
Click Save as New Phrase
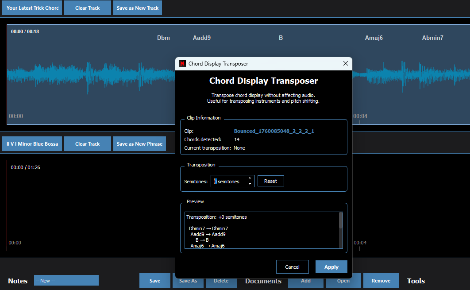point(139,144)
